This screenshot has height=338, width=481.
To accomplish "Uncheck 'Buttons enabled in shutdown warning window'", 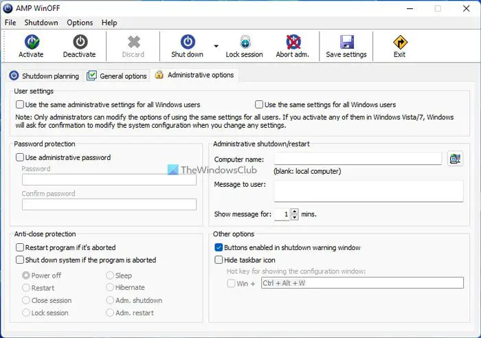I will (x=219, y=247).
